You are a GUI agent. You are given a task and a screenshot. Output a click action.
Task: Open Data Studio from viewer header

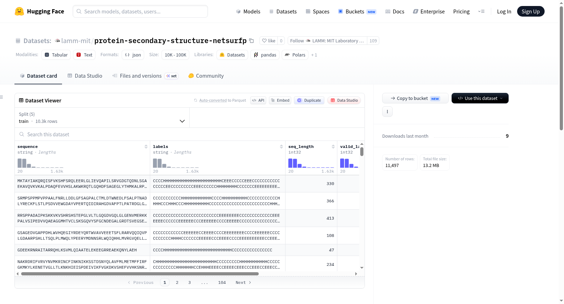(x=344, y=100)
